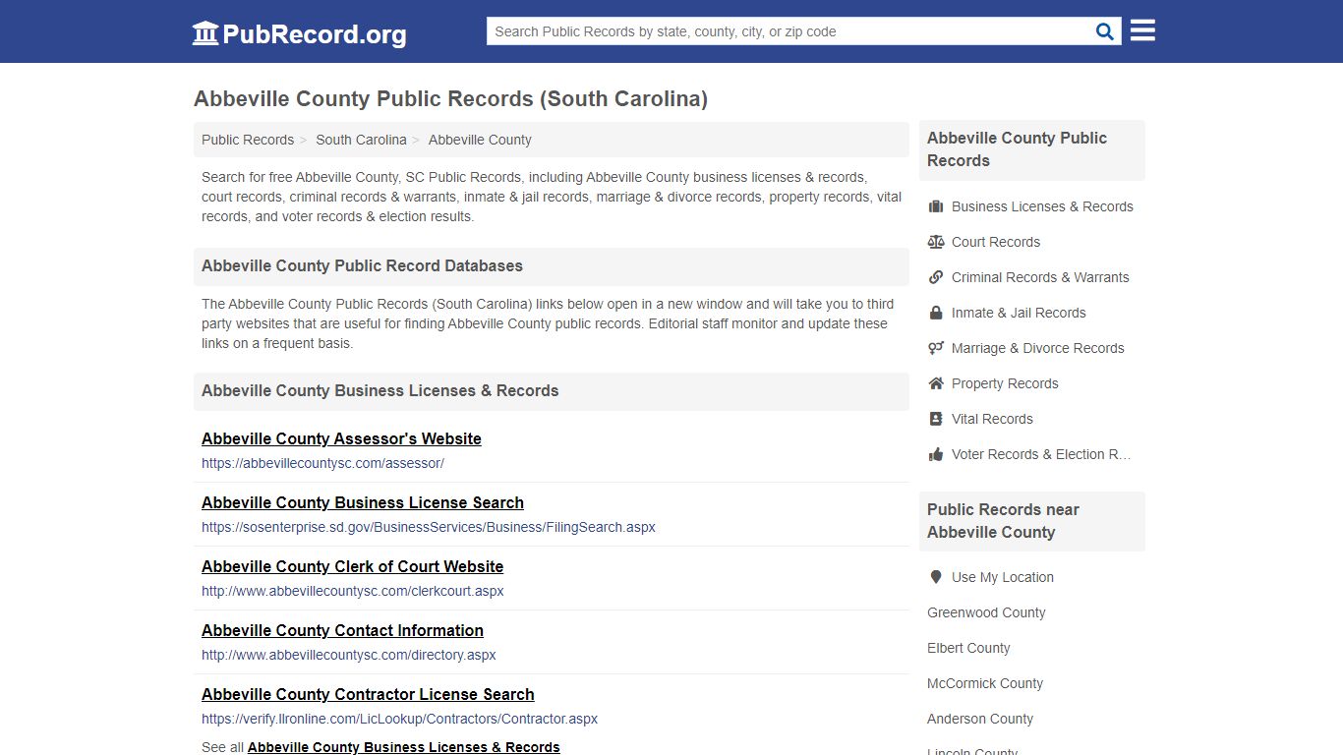Image resolution: width=1343 pixels, height=755 pixels.
Task: Select Abbeville County breadcrumb
Action: point(480,140)
